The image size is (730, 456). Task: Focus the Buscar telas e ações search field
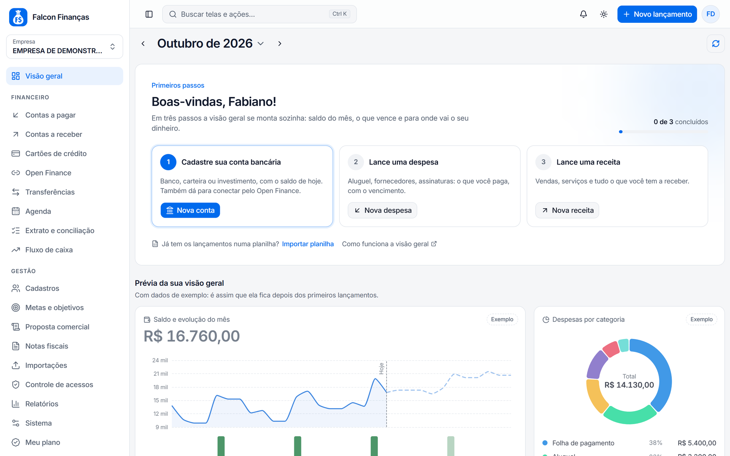coord(259,14)
